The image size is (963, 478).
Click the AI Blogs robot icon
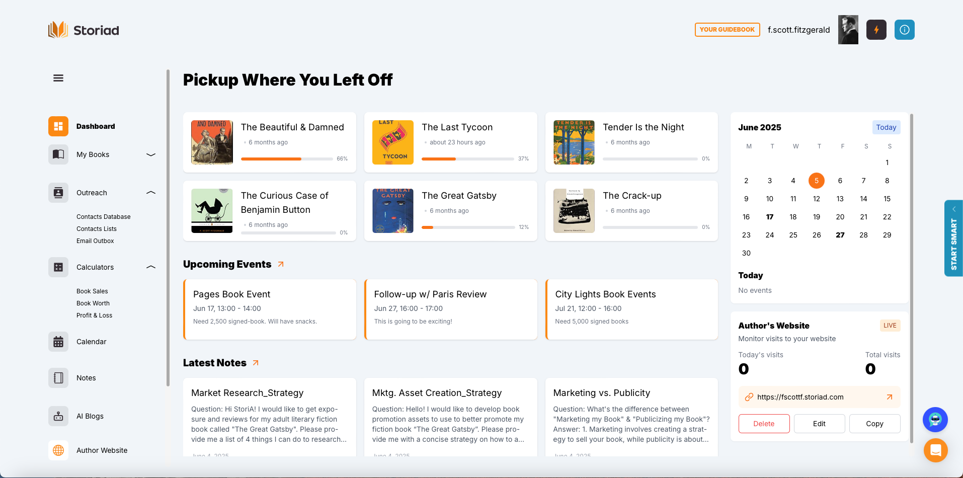coord(58,416)
